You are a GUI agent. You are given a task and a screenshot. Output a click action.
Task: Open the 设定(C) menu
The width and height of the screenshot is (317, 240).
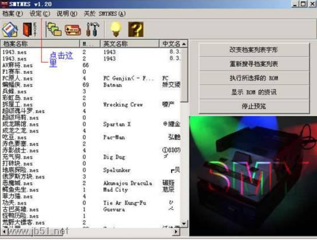(40, 14)
